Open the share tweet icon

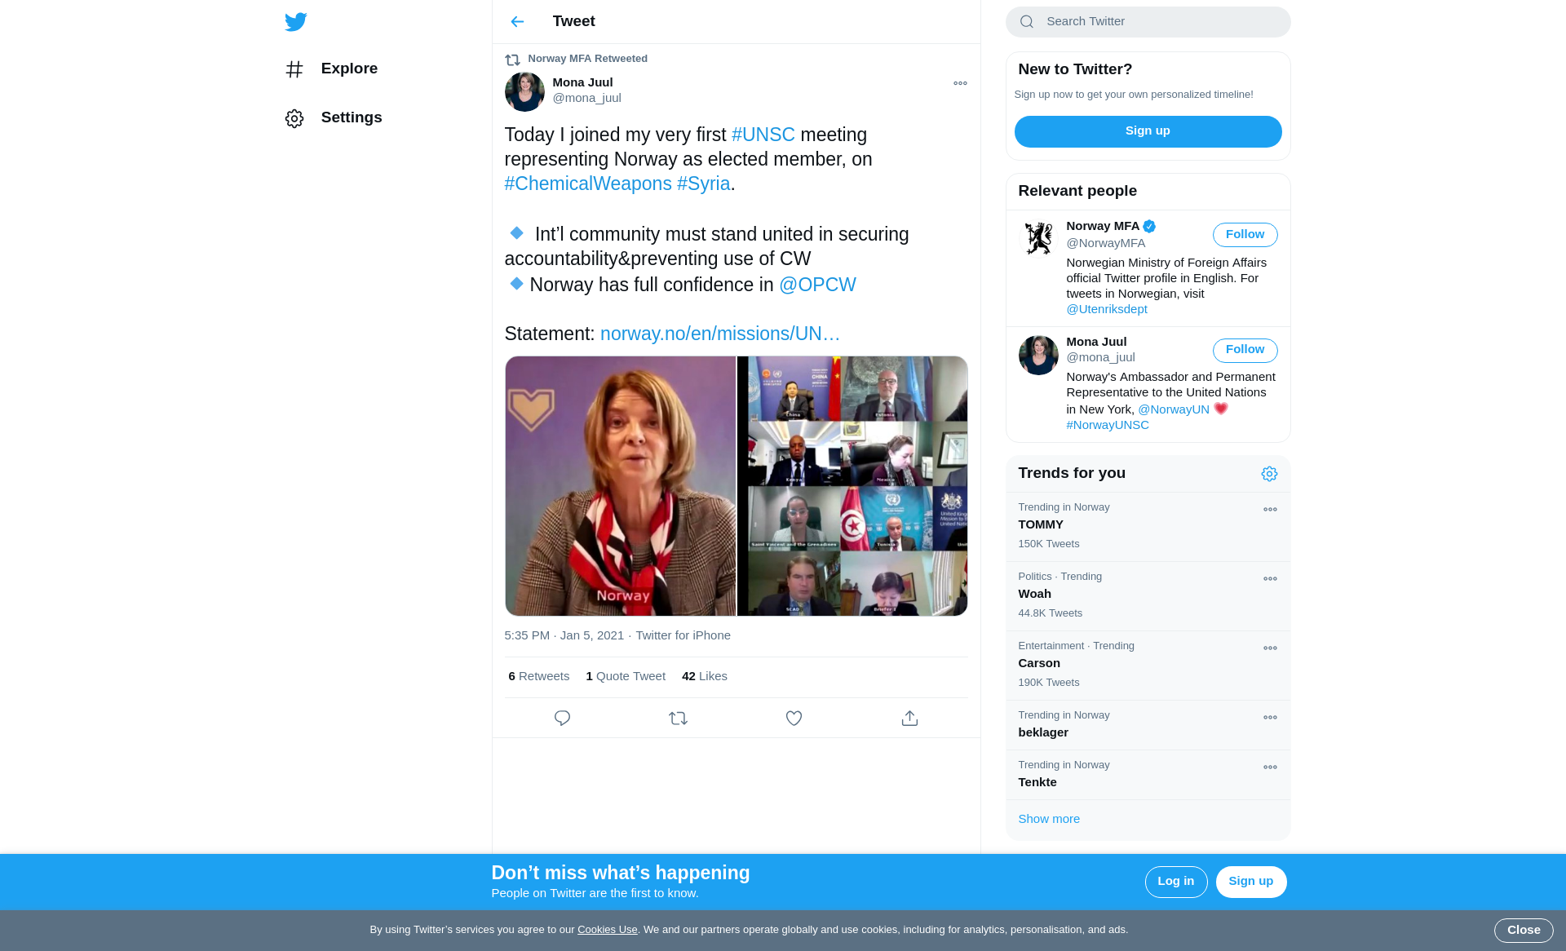pyautogui.click(x=909, y=719)
